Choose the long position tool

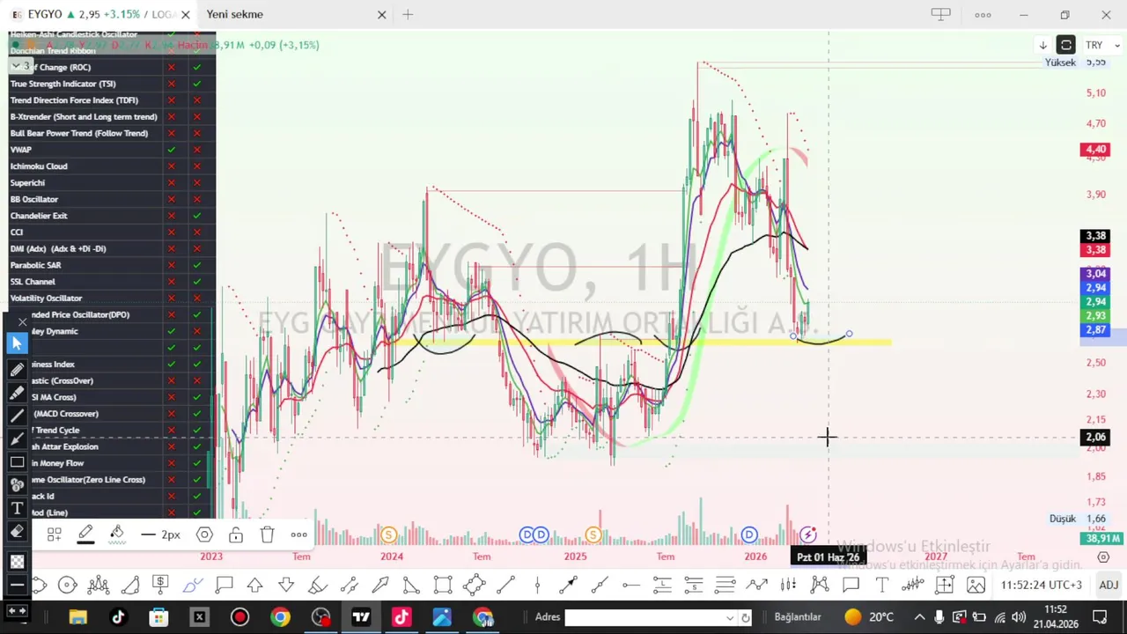pyautogui.click(x=662, y=585)
